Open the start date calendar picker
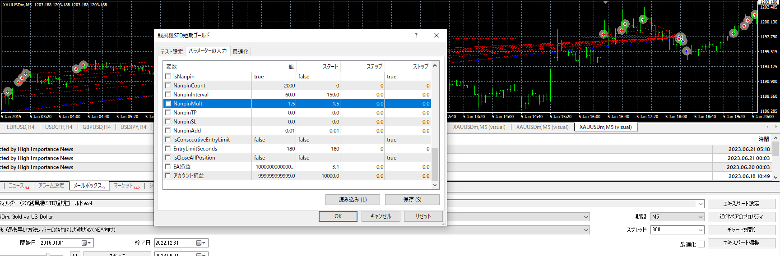 (86, 243)
